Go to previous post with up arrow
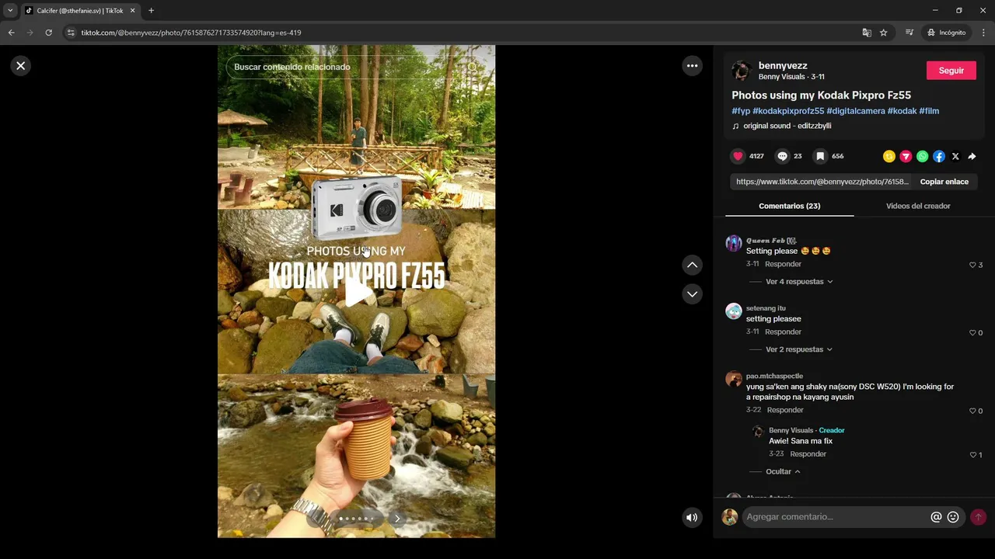The height and width of the screenshot is (559, 995). point(692,265)
